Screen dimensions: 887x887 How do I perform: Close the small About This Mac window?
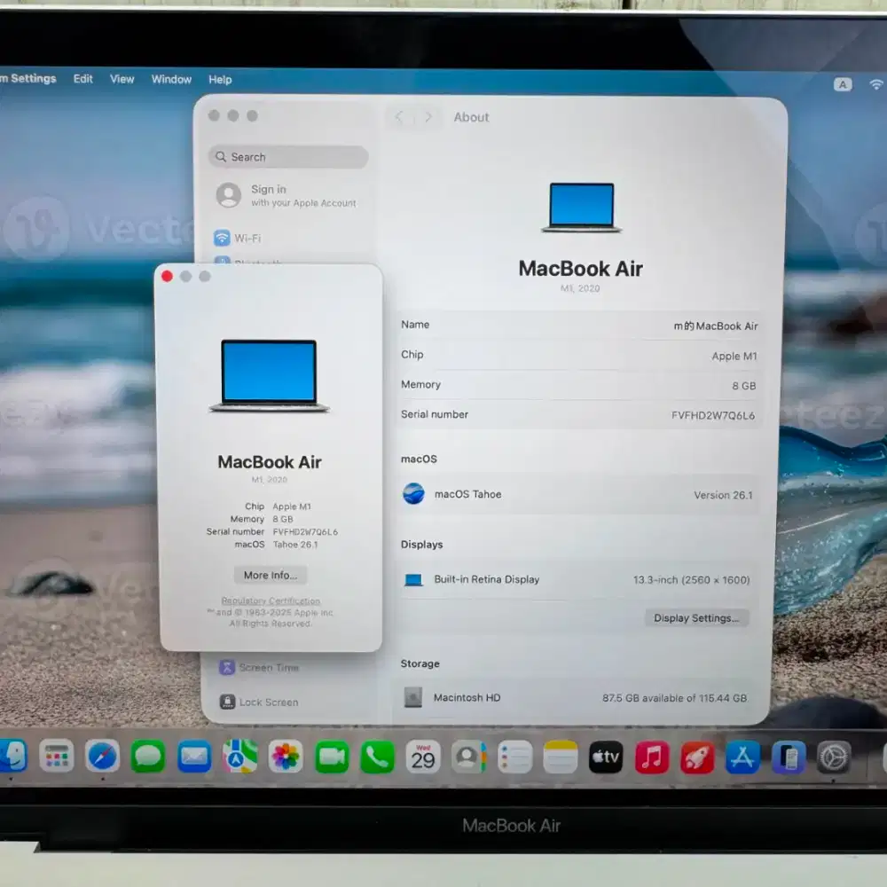(167, 276)
